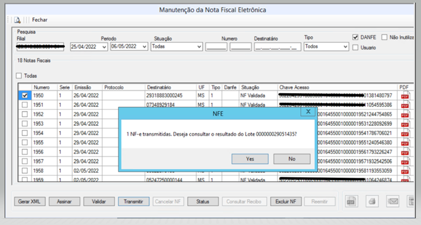
Task: Expand the Situação Todas combo box
Action: 199,47
